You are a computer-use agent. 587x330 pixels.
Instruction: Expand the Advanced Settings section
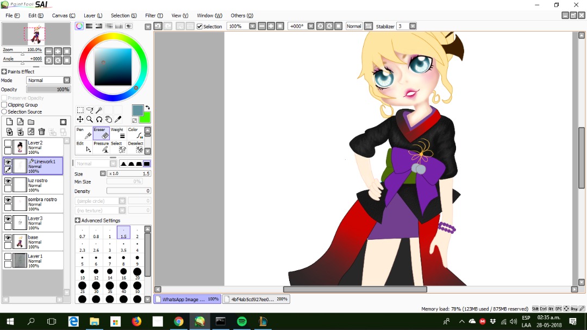pos(78,220)
